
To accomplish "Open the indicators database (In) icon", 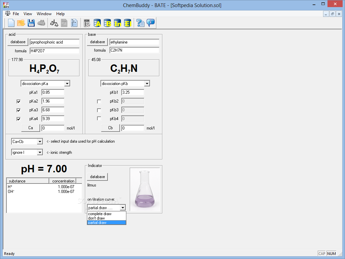I will click(118, 23).
